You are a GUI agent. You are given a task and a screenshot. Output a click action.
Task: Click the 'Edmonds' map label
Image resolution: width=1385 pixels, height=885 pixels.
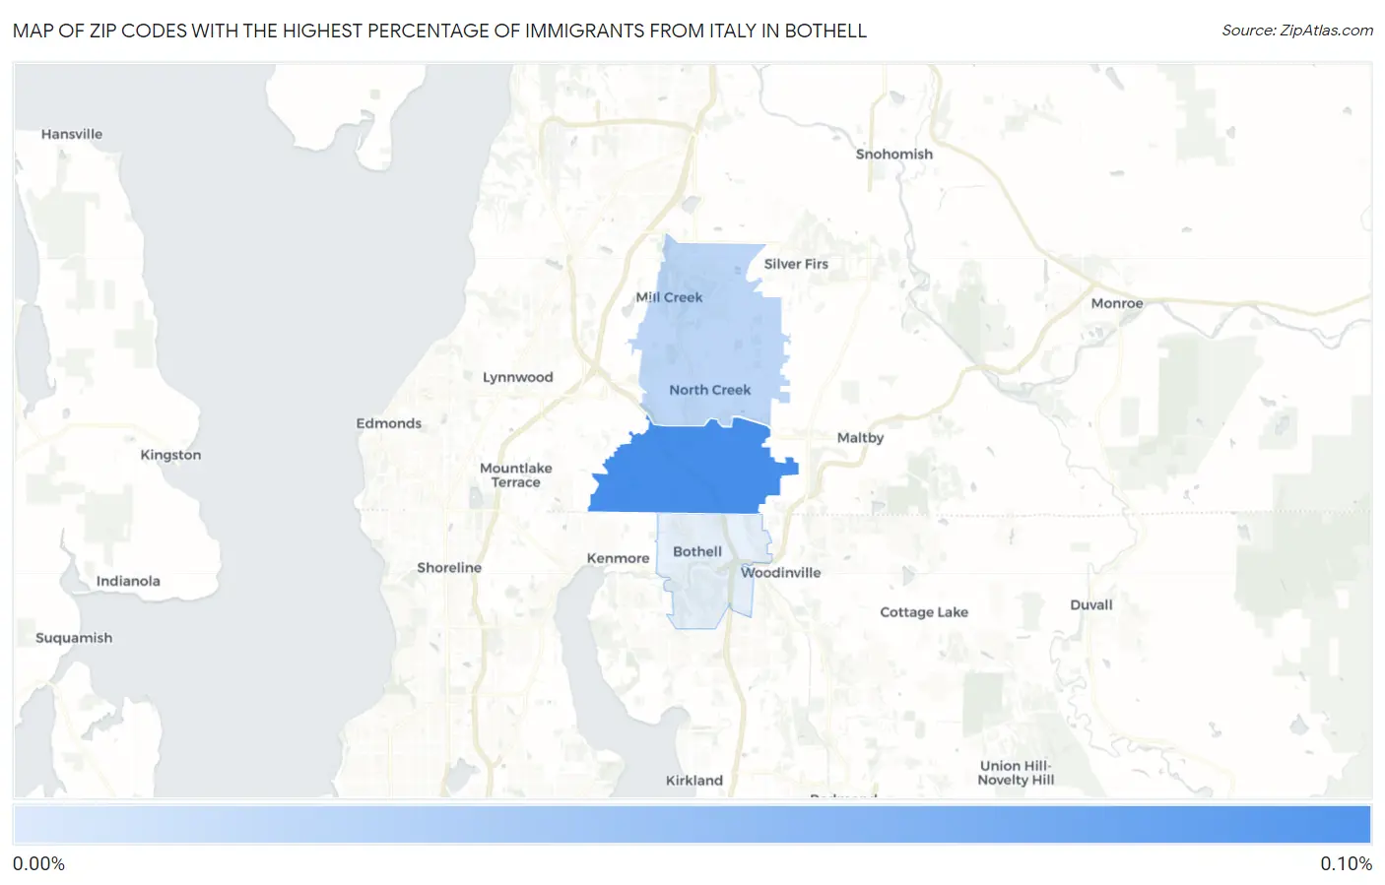coord(388,423)
